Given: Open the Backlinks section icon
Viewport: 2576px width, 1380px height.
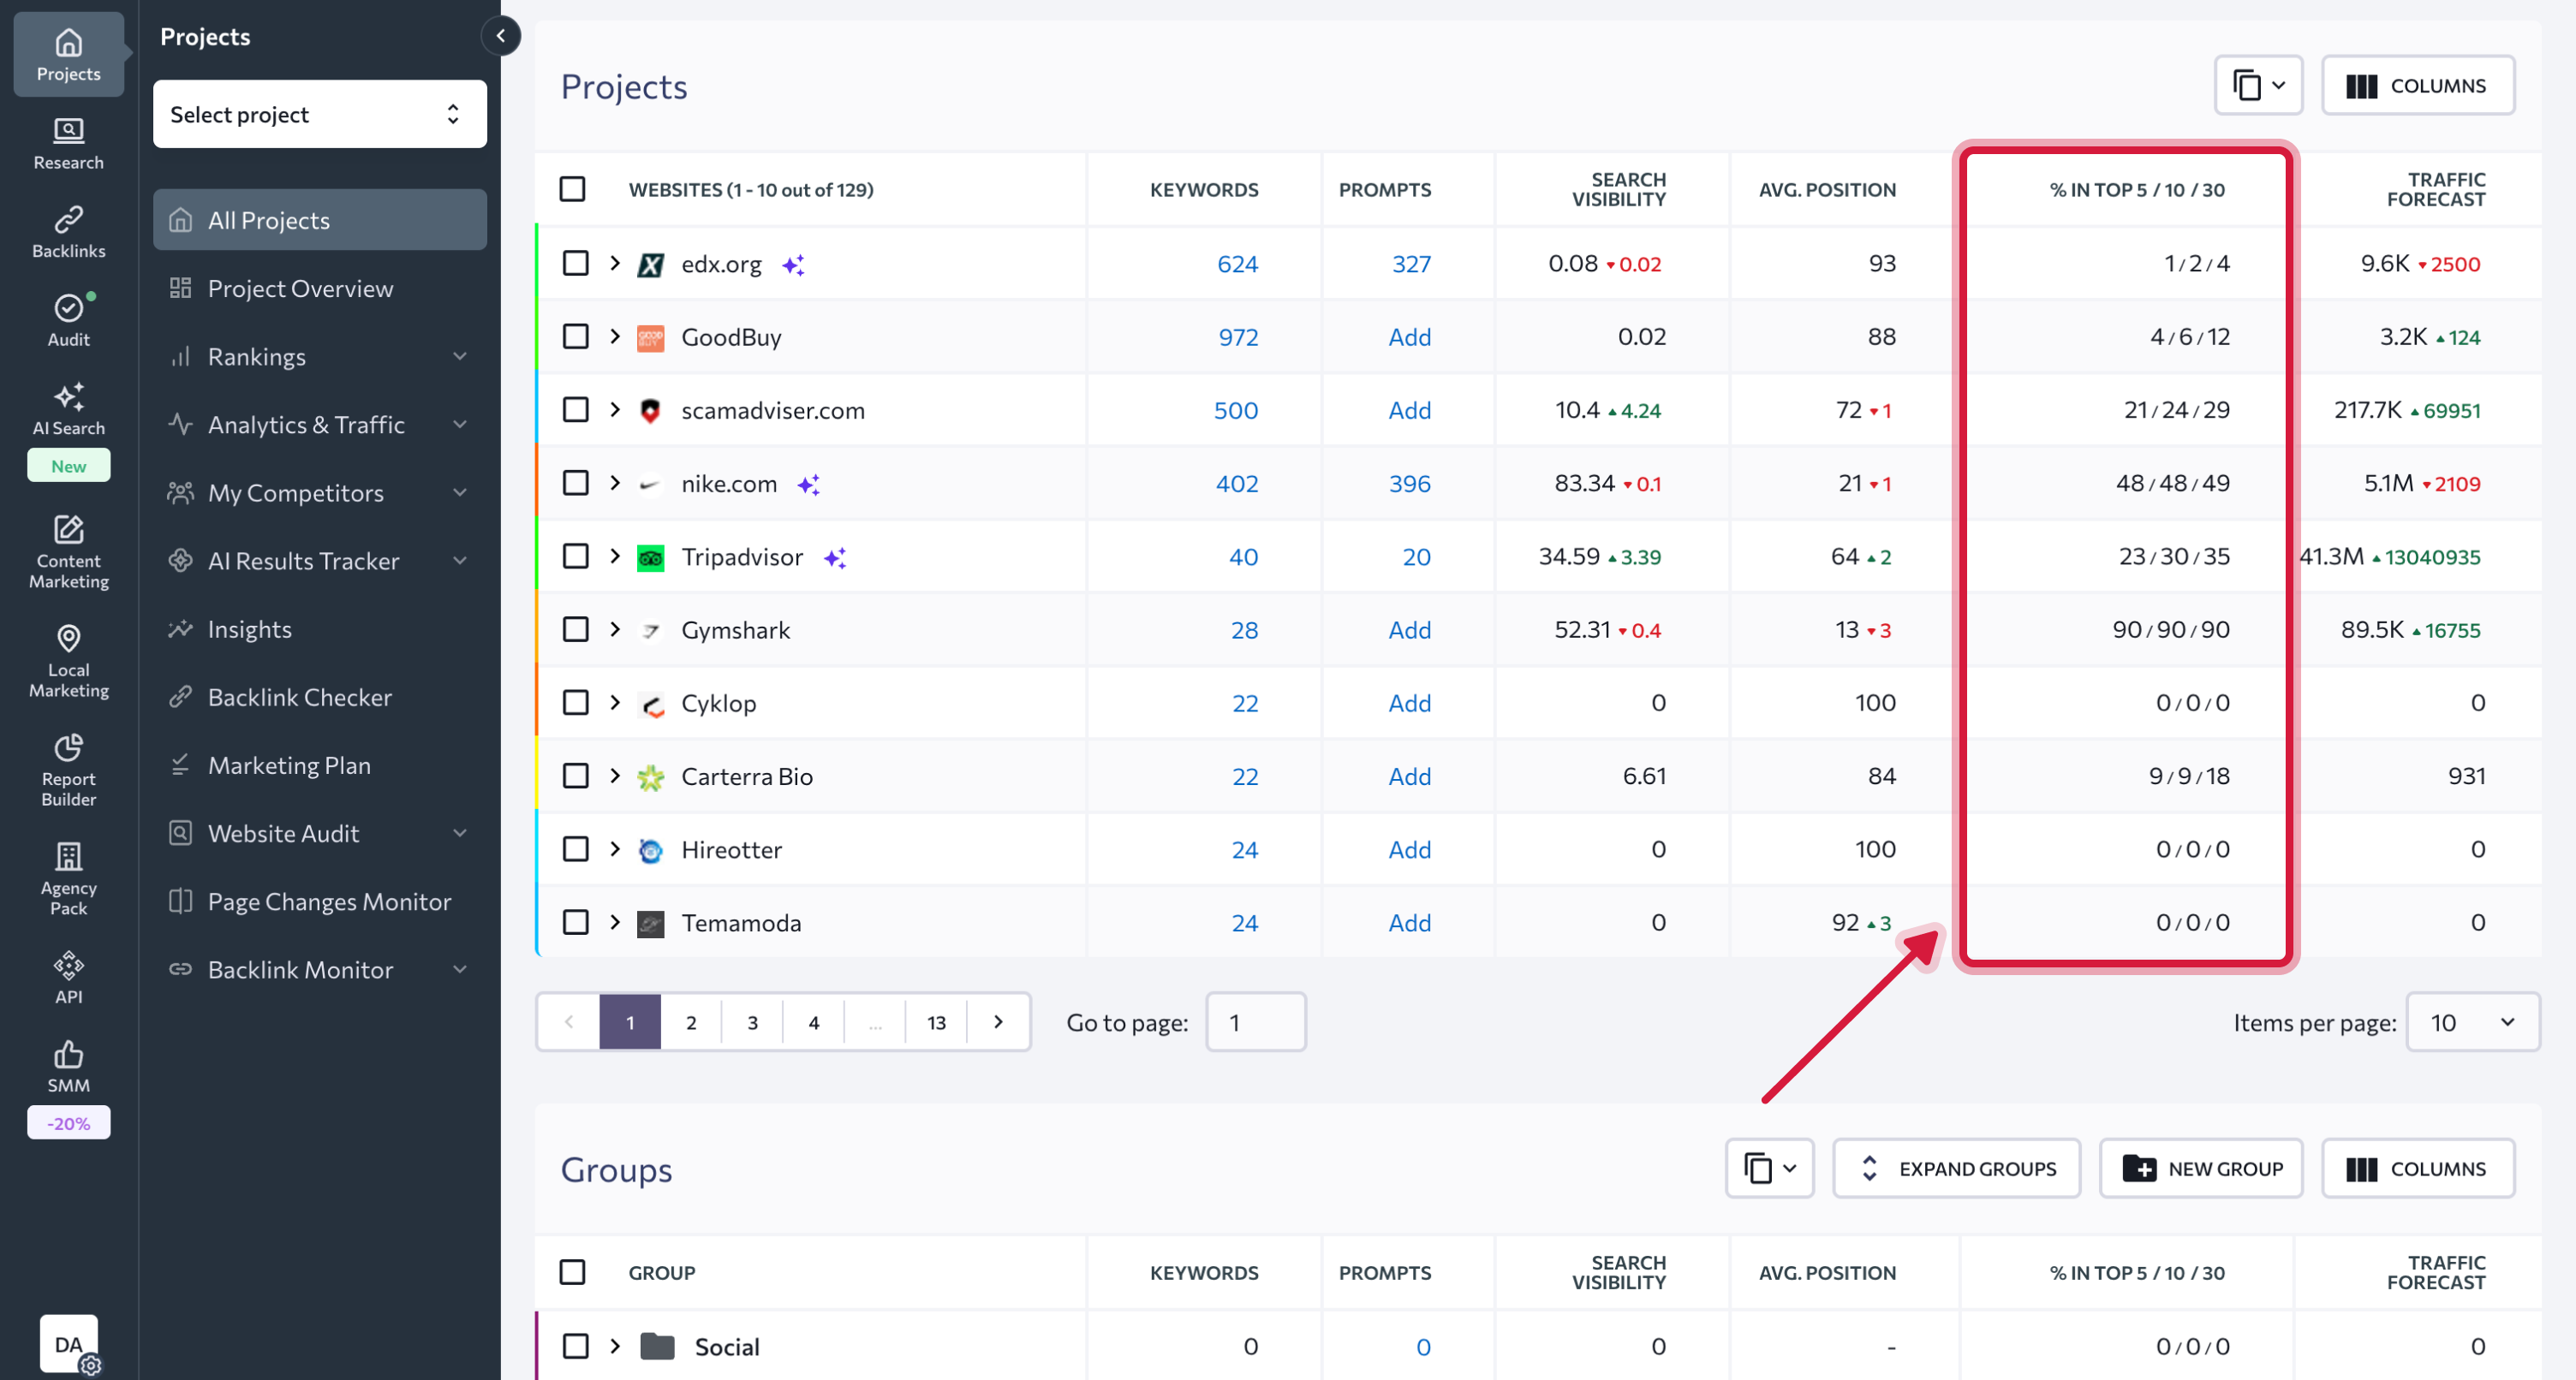Looking at the screenshot, I should (x=68, y=231).
